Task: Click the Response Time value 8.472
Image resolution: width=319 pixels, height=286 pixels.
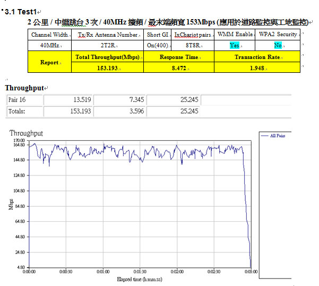Action: [x=178, y=68]
